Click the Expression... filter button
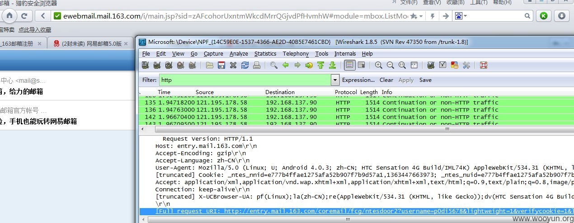574x223 pixels. click(358, 80)
